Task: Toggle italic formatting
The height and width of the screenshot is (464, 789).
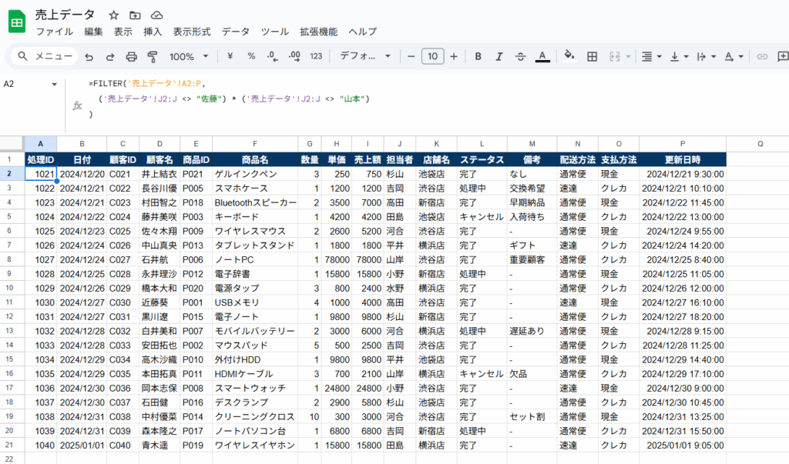Action: click(x=499, y=56)
